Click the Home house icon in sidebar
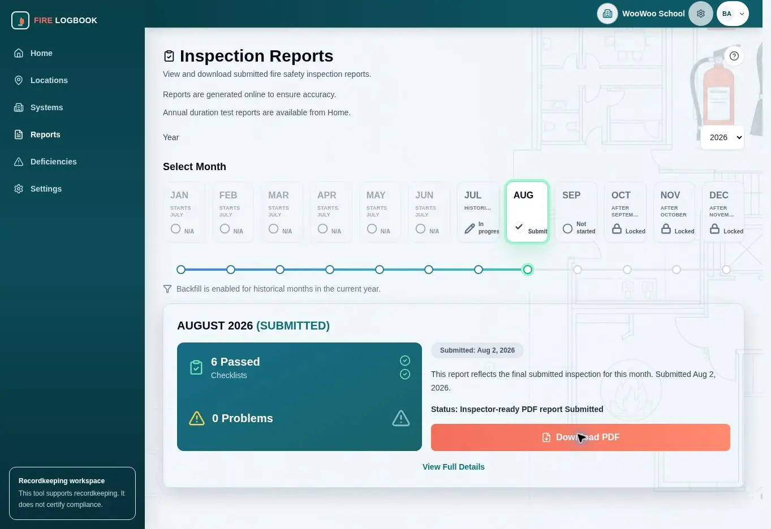This screenshot has height=529, width=771. pyautogui.click(x=19, y=53)
